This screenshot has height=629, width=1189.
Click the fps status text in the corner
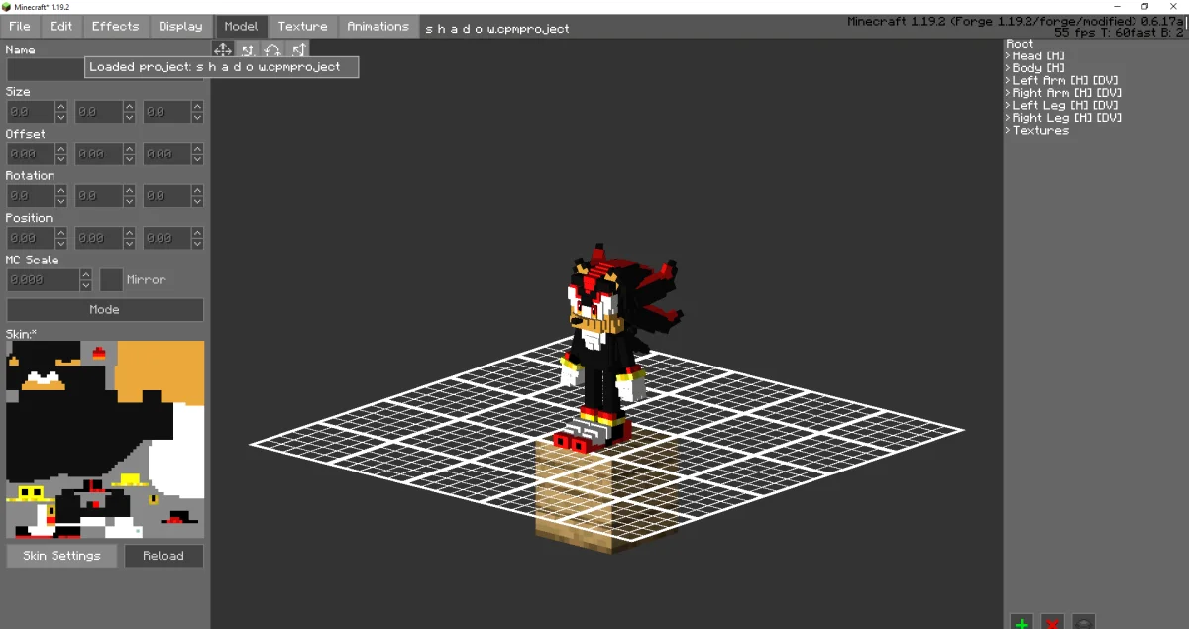coord(1119,33)
